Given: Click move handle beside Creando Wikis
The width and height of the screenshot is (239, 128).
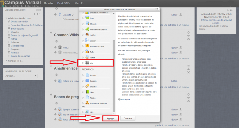Looking at the screenshot, I should coord(51,33).
